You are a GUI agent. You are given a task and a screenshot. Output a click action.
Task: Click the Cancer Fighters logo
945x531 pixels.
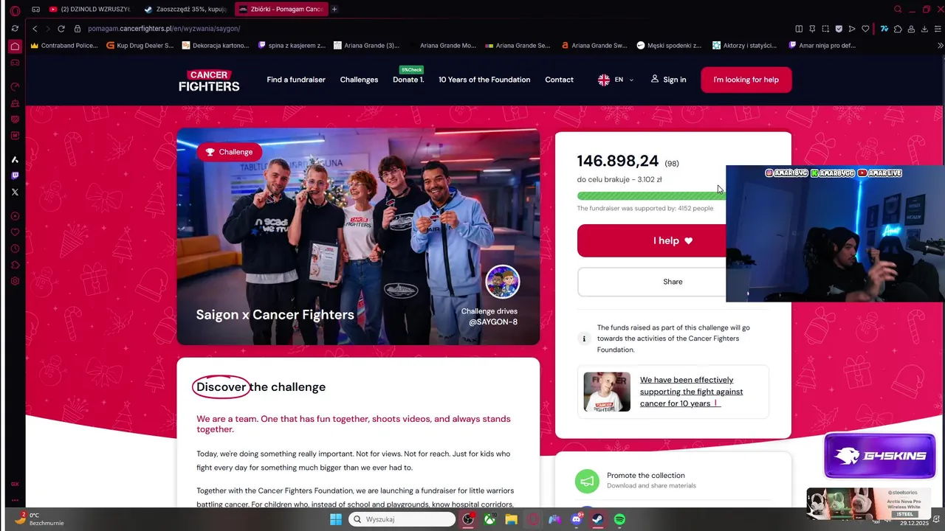(209, 80)
